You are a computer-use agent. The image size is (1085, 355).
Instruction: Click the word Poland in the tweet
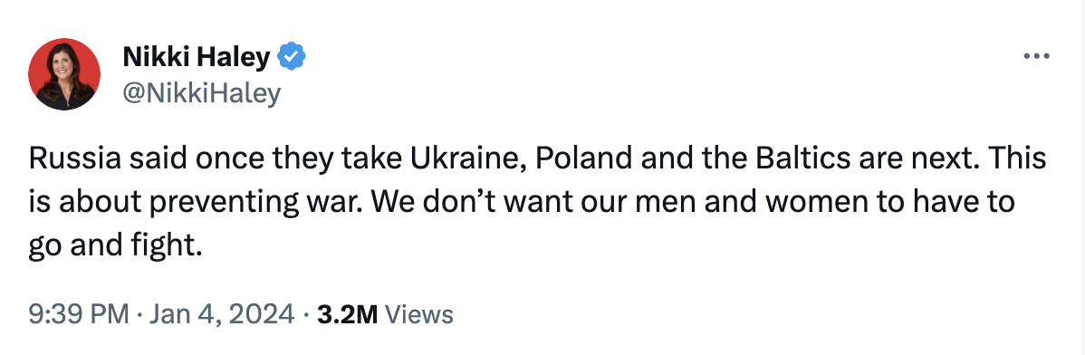coord(585,159)
